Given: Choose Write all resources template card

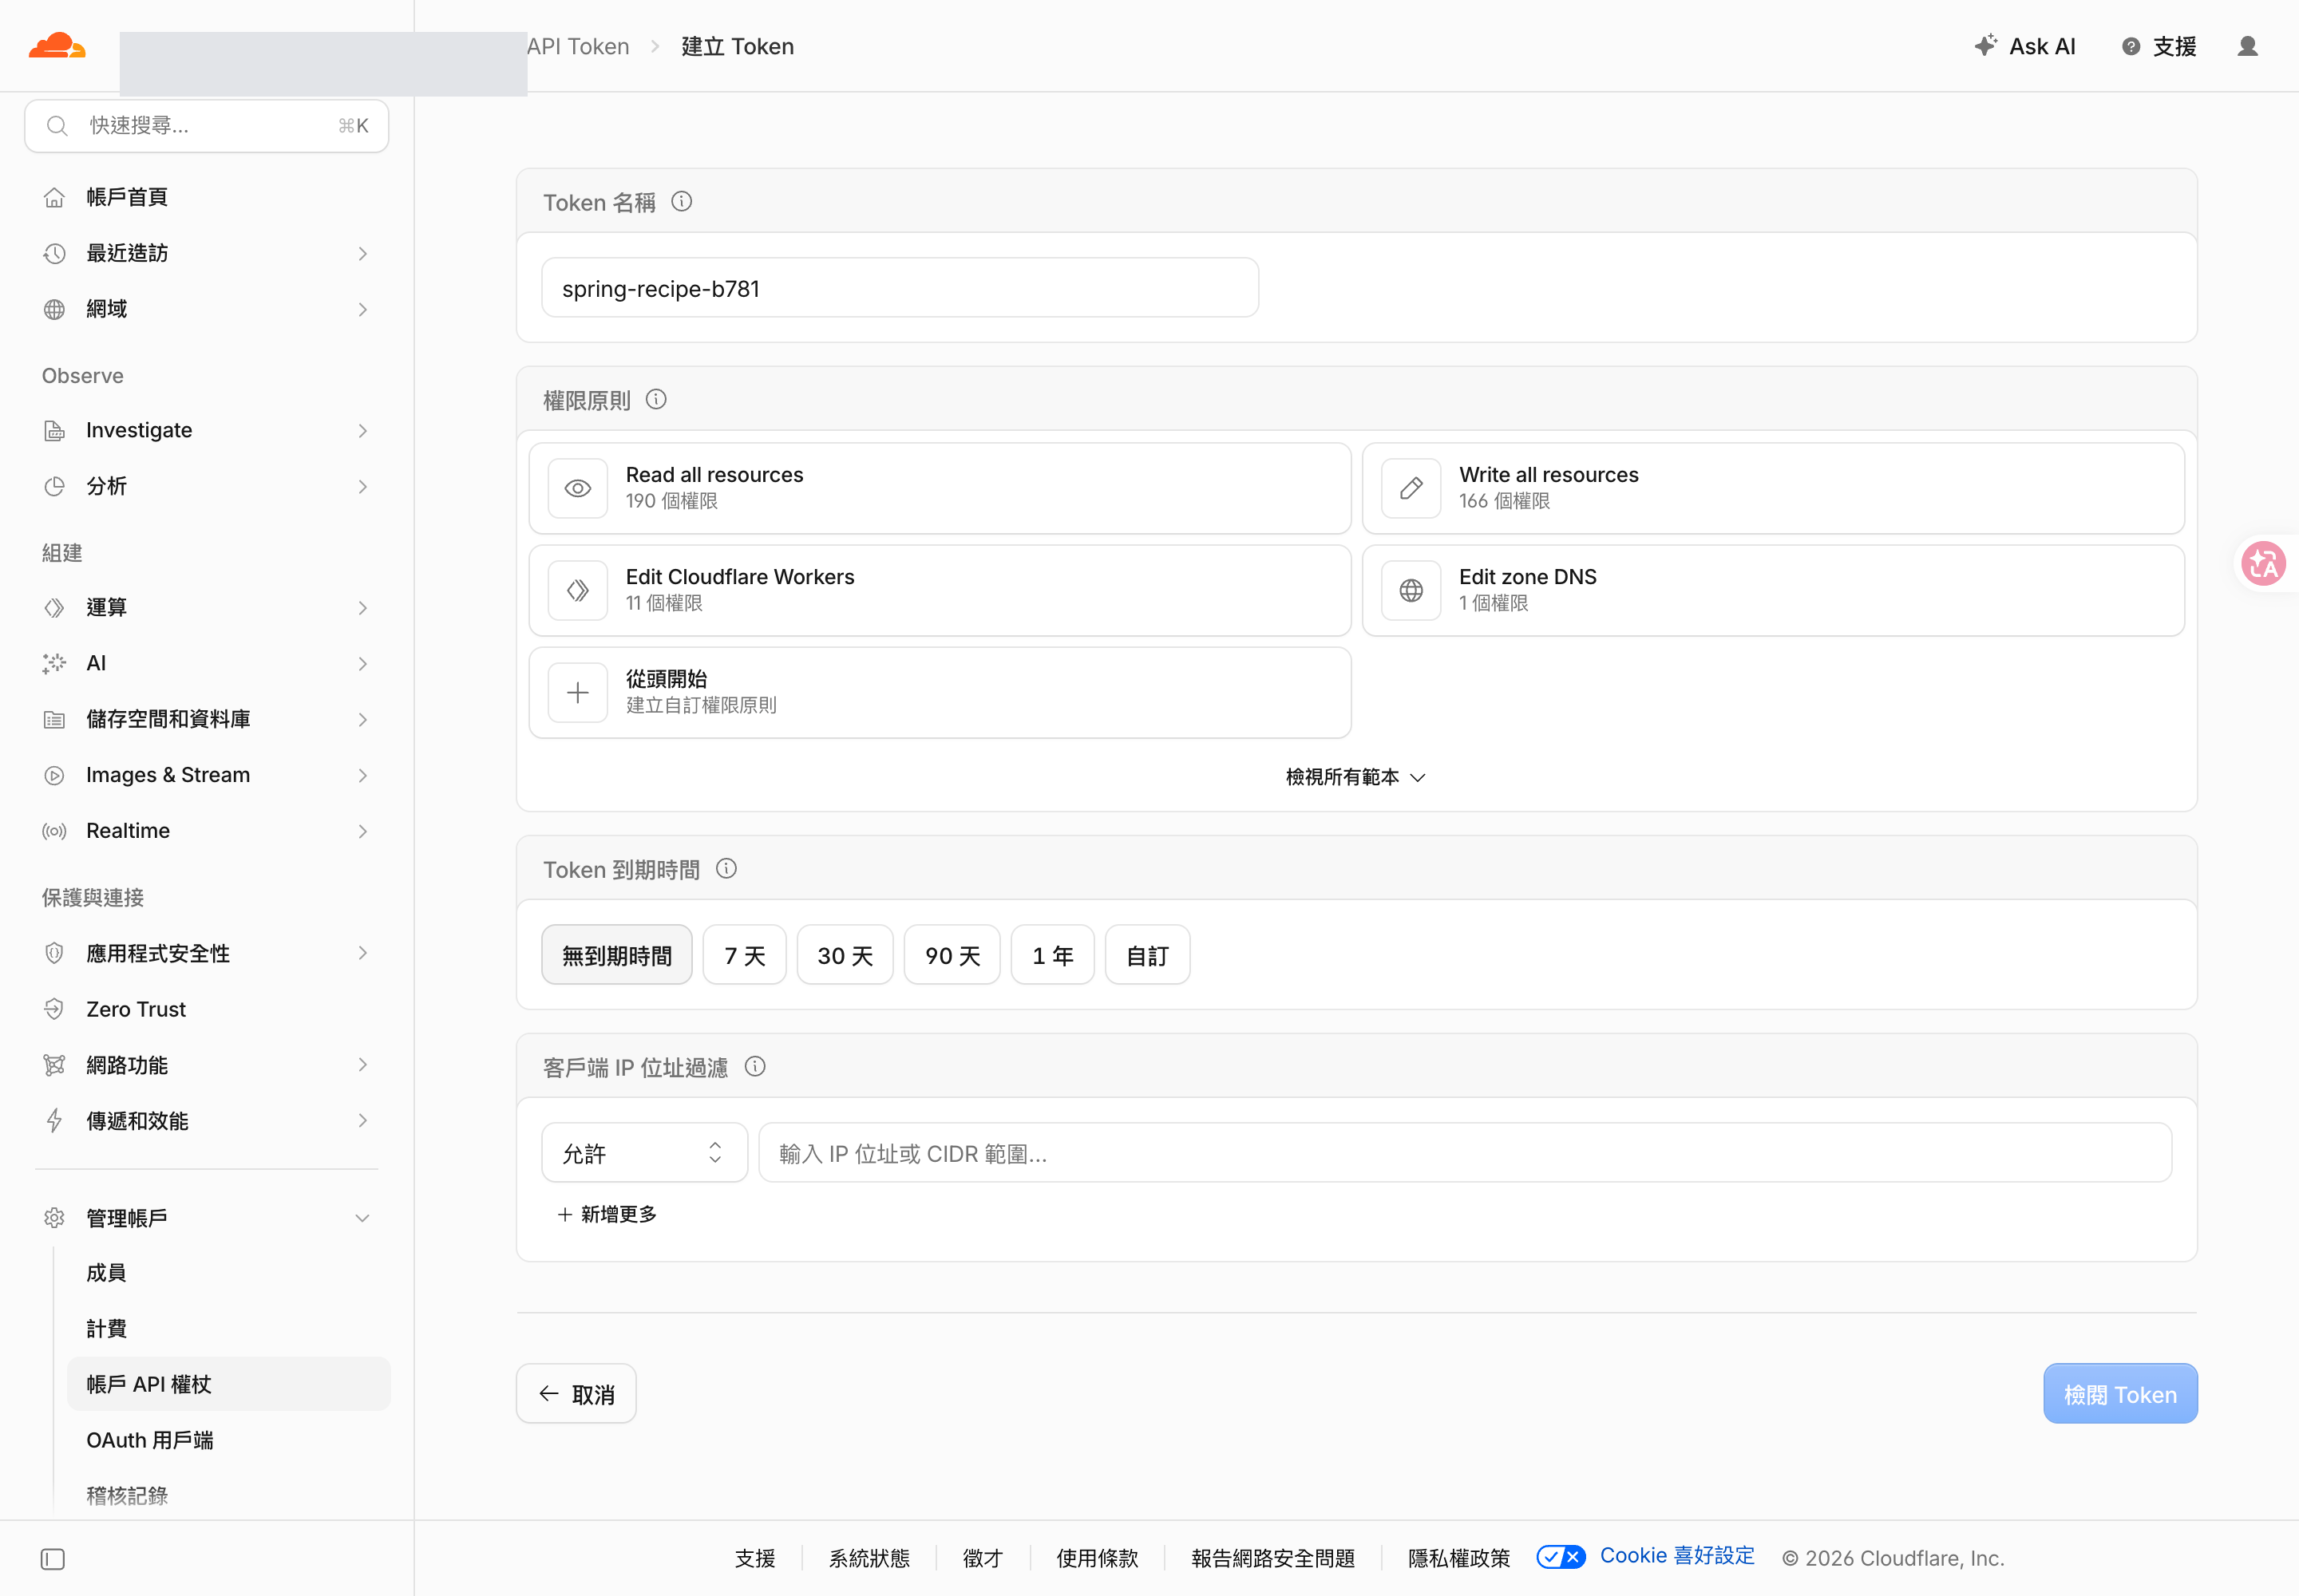Looking at the screenshot, I should pyautogui.click(x=1773, y=489).
